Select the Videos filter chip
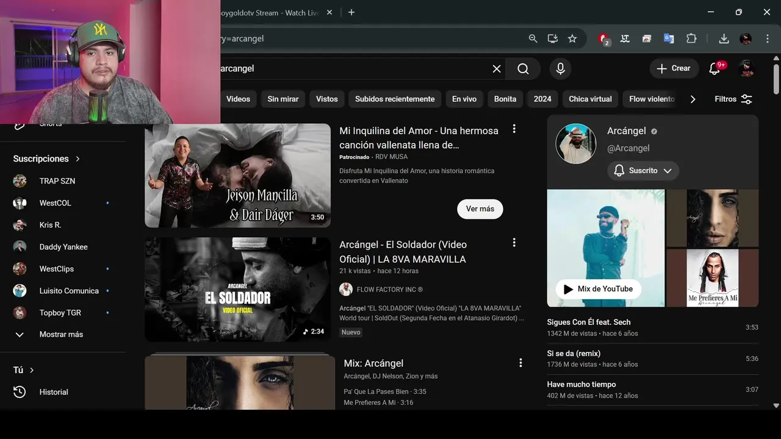This screenshot has width=781, height=439. pyautogui.click(x=238, y=99)
